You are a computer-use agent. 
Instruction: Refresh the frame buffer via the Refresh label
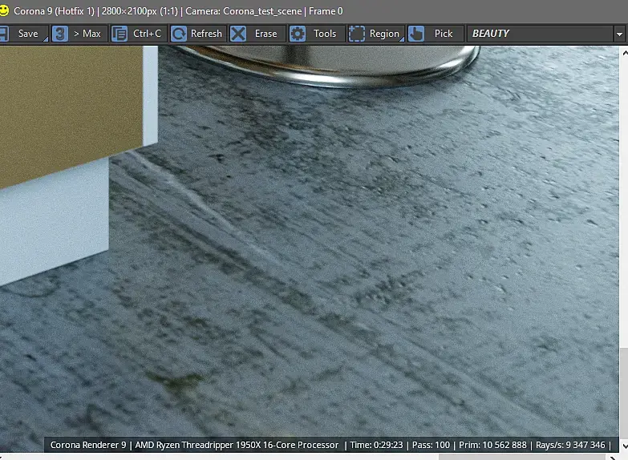click(206, 34)
